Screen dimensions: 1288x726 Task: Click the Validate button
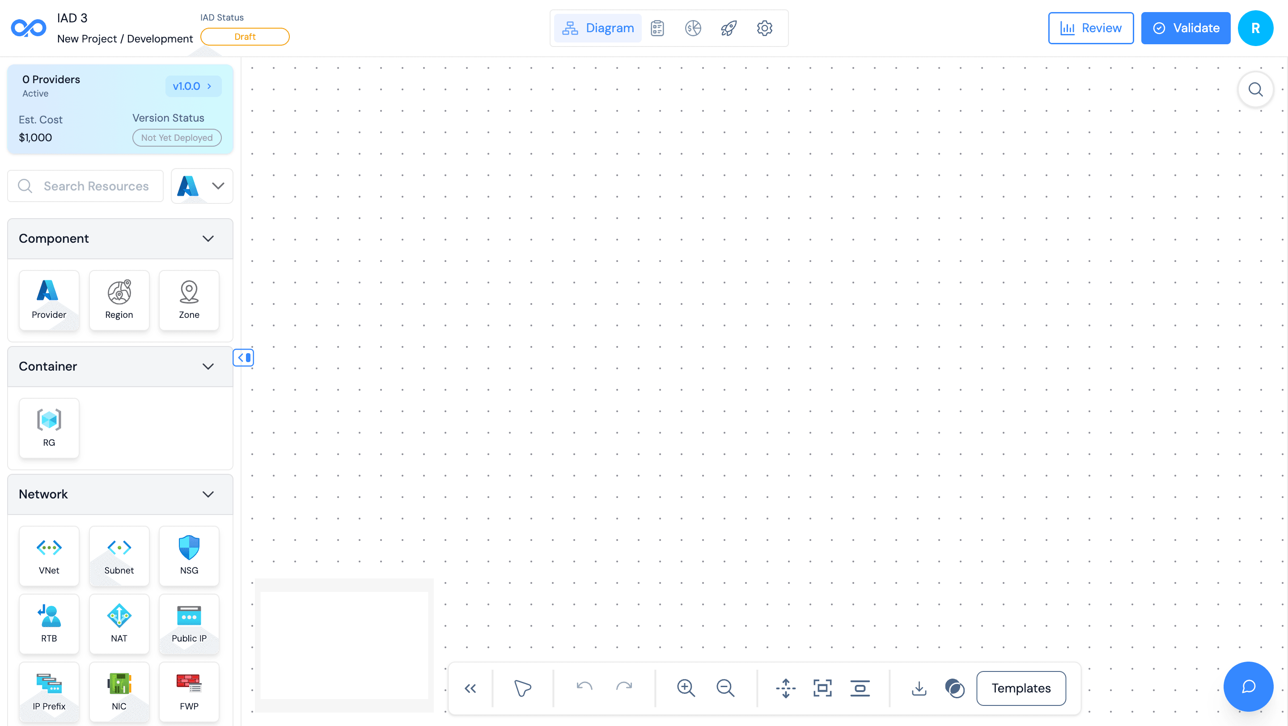1185,28
